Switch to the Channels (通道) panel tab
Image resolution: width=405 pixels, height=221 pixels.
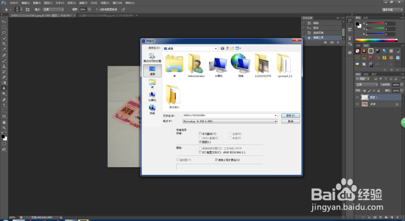pyautogui.click(x=366, y=74)
